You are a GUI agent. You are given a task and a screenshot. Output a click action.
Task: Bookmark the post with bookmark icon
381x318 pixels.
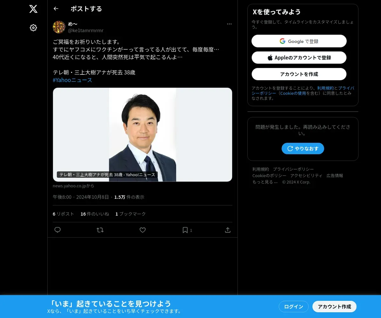coord(185,230)
